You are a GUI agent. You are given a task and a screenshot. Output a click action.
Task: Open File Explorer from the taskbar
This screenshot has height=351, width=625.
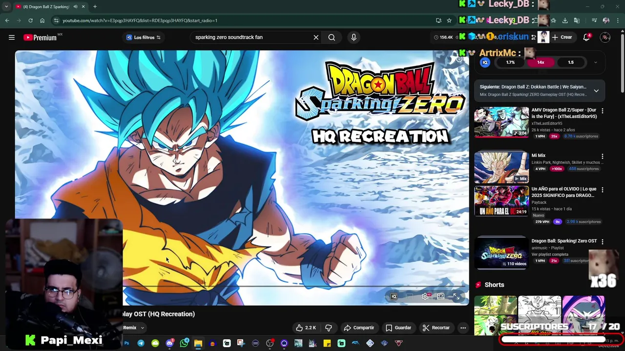[x=198, y=343]
